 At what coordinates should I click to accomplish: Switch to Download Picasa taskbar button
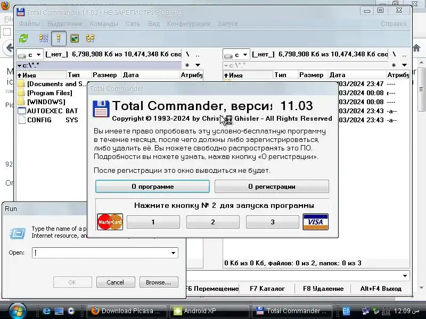click(127, 311)
